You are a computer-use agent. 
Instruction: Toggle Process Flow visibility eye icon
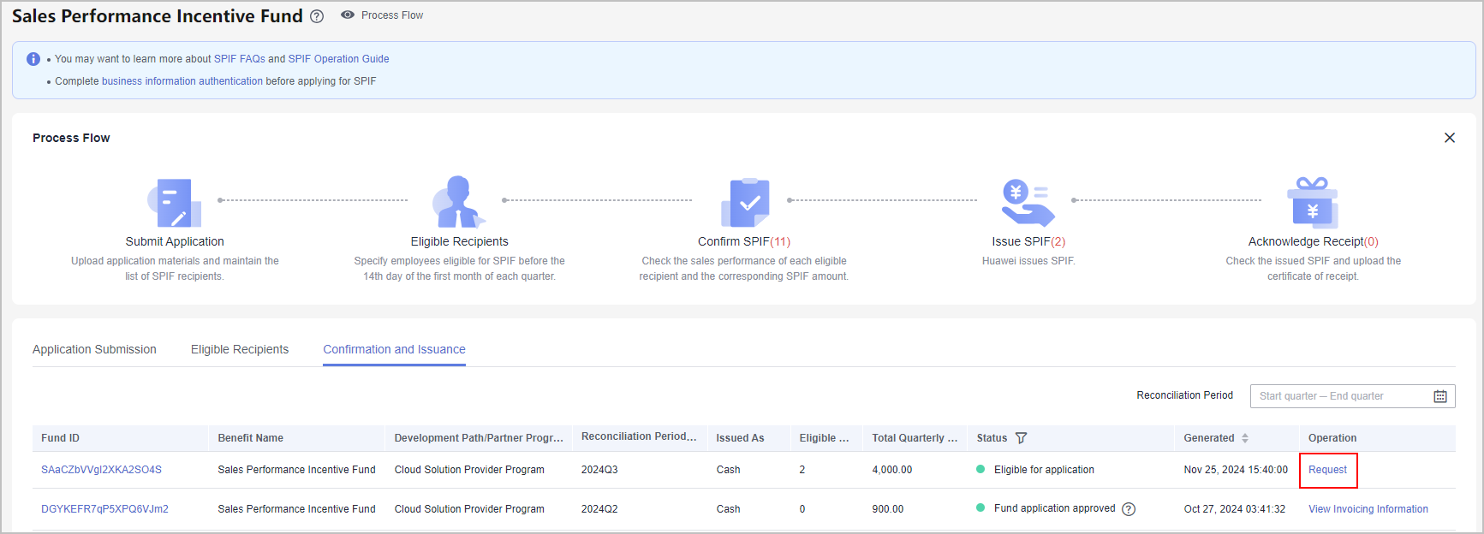348,15
